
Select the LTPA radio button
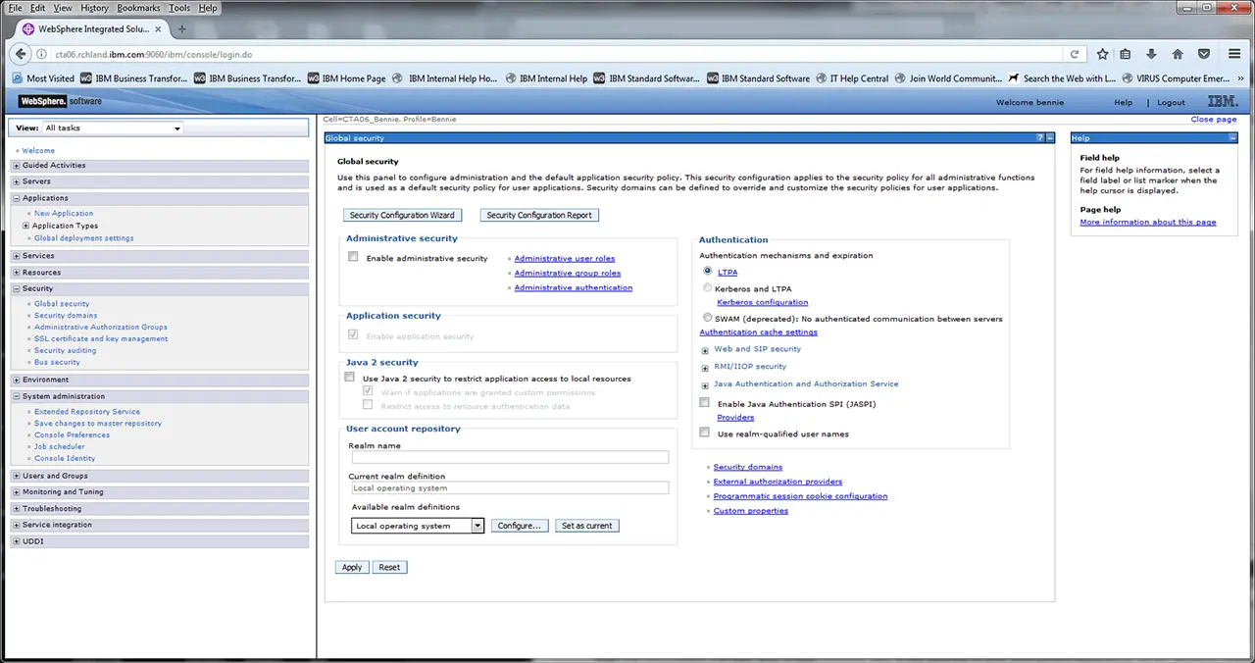tap(708, 271)
